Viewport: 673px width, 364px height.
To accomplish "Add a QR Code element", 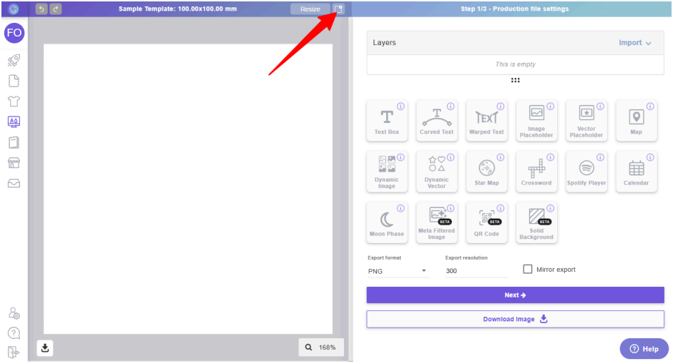I will click(x=486, y=222).
